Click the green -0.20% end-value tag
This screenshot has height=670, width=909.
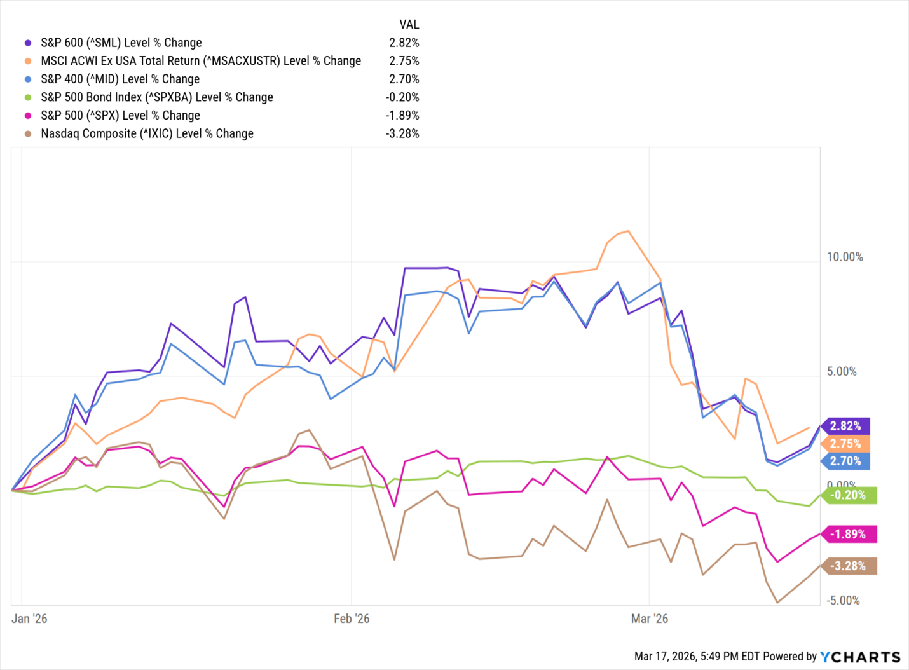coord(849,495)
